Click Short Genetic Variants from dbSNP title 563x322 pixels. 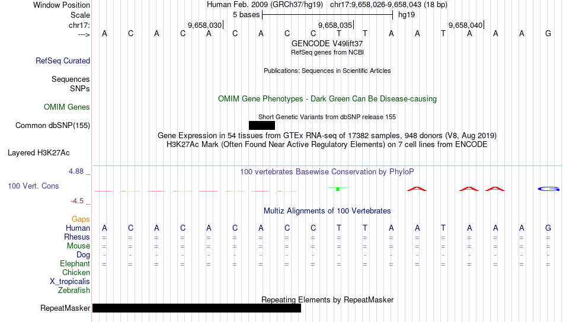327,117
